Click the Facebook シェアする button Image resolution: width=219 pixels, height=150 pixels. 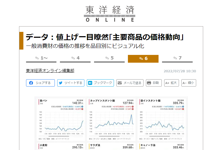(40, 83)
